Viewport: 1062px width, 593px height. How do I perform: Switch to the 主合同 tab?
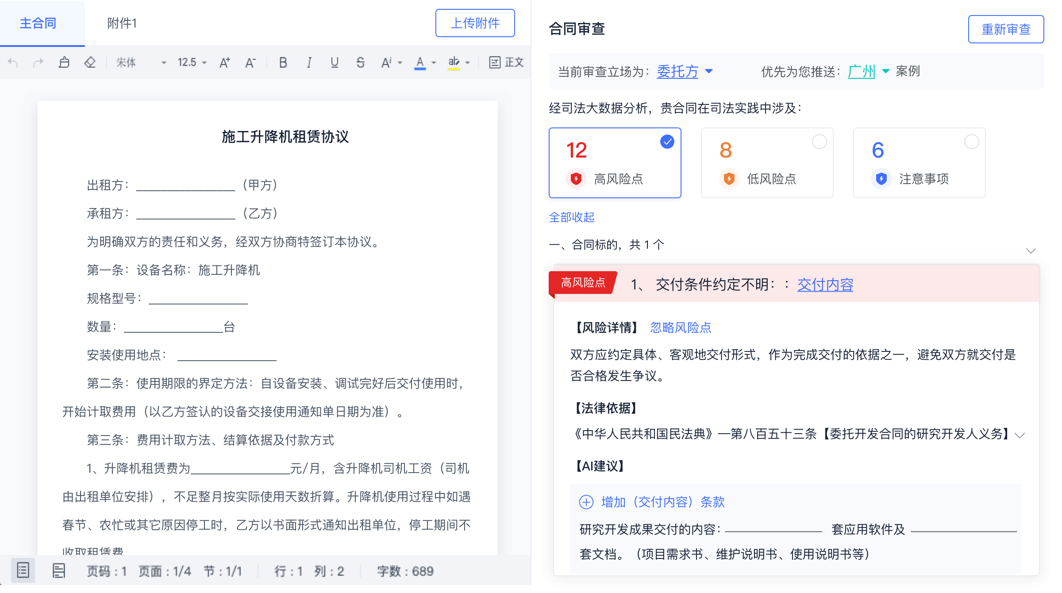pyautogui.click(x=38, y=23)
